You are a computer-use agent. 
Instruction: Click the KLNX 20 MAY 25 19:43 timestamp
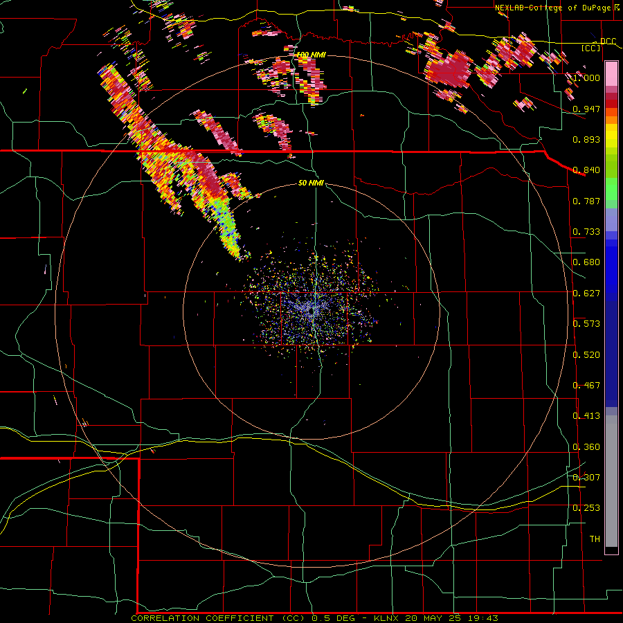436,618
